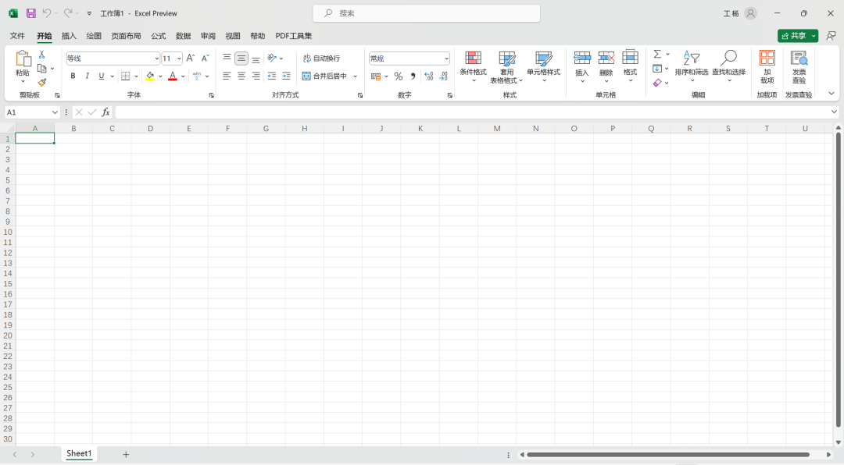Expand the Name Box A1 dropdown arrow

[x=55, y=112]
